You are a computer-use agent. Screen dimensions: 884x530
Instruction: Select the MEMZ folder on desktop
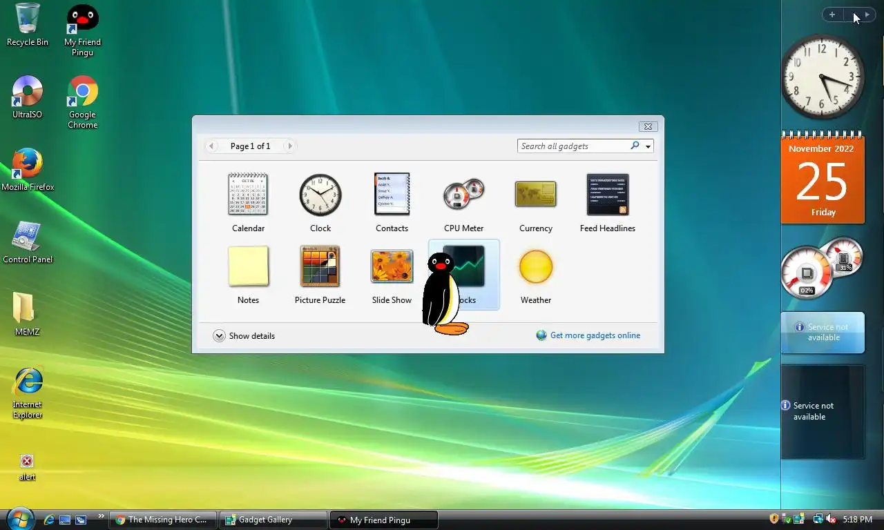(x=28, y=315)
